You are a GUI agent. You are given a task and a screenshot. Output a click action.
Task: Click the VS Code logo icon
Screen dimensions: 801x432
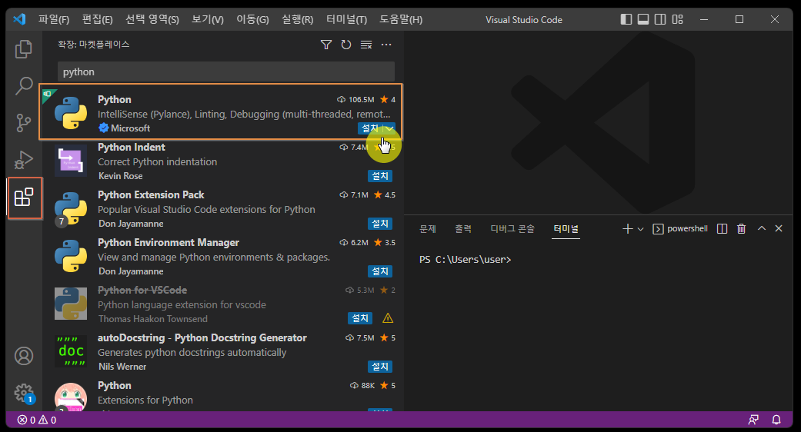click(x=19, y=19)
